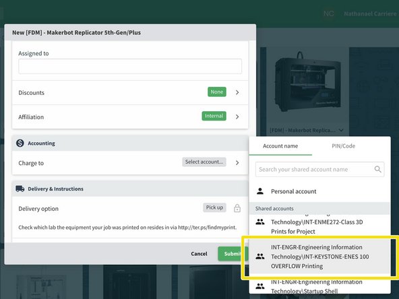Click the Internal affiliation badge
The width and height of the screenshot is (399, 299).
[214, 116]
